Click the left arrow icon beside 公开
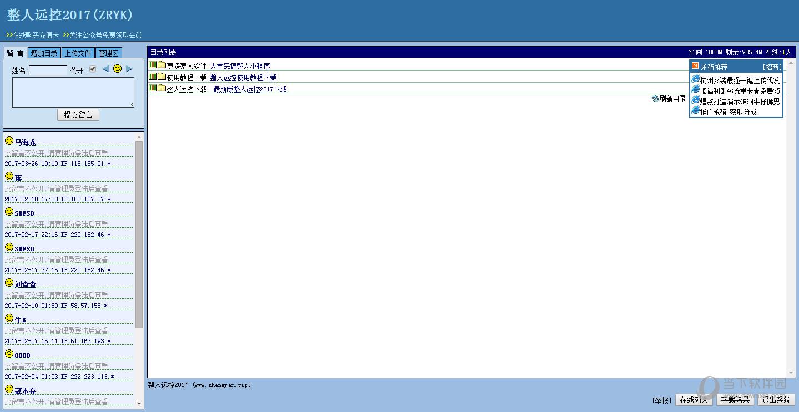Screen dimensions: 799x412 pyautogui.click(x=106, y=69)
